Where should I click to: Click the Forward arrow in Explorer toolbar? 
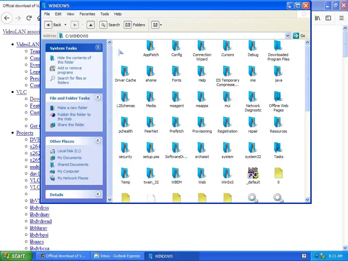coord(75,25)
